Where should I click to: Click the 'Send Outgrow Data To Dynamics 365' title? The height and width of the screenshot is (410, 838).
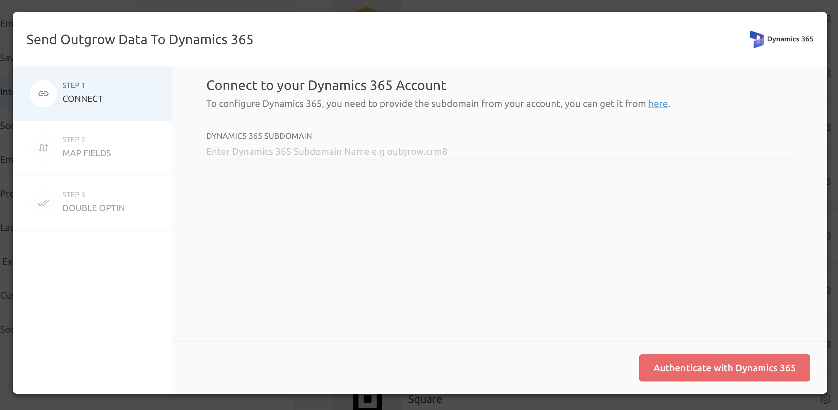[140, 39]
